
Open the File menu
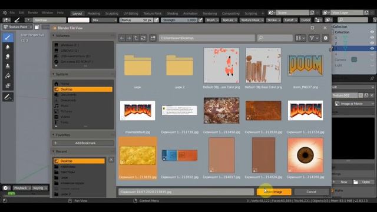coord(12,13)
